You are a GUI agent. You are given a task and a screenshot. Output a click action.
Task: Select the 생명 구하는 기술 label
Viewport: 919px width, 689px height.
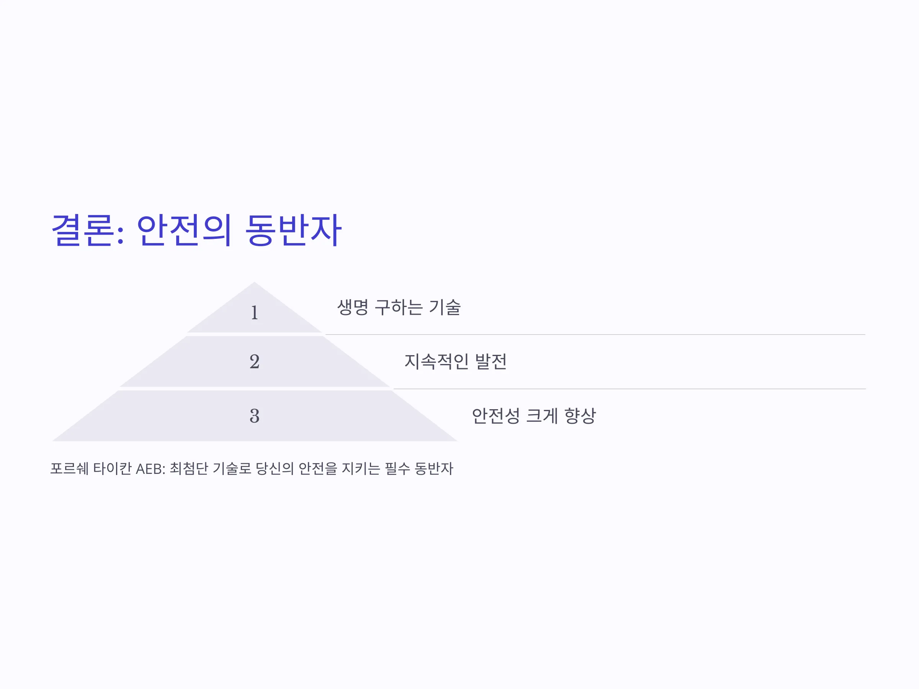399,307
